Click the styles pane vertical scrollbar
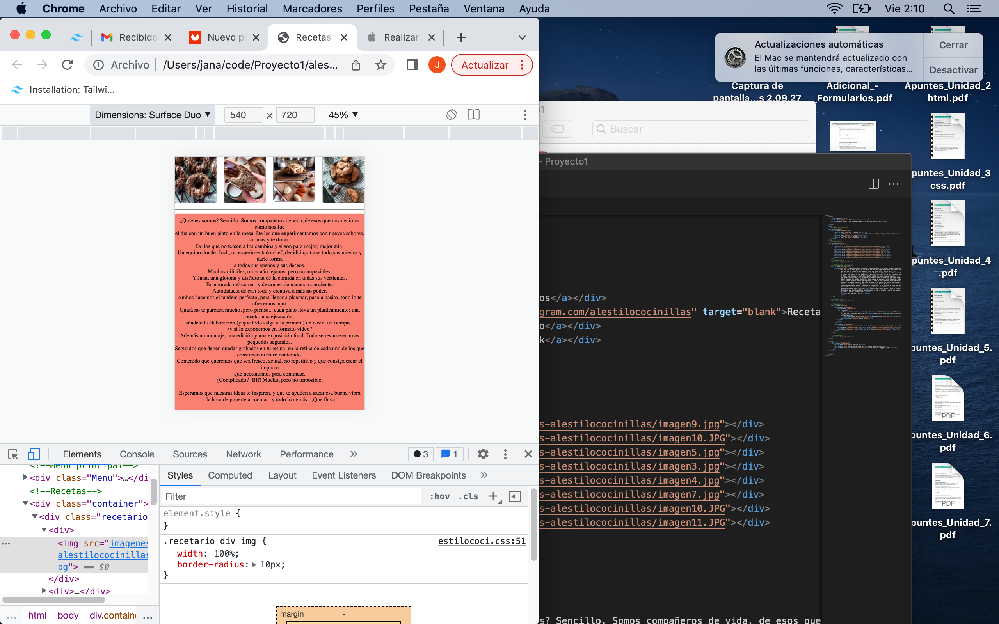999x624 pixels. (533, 524)
